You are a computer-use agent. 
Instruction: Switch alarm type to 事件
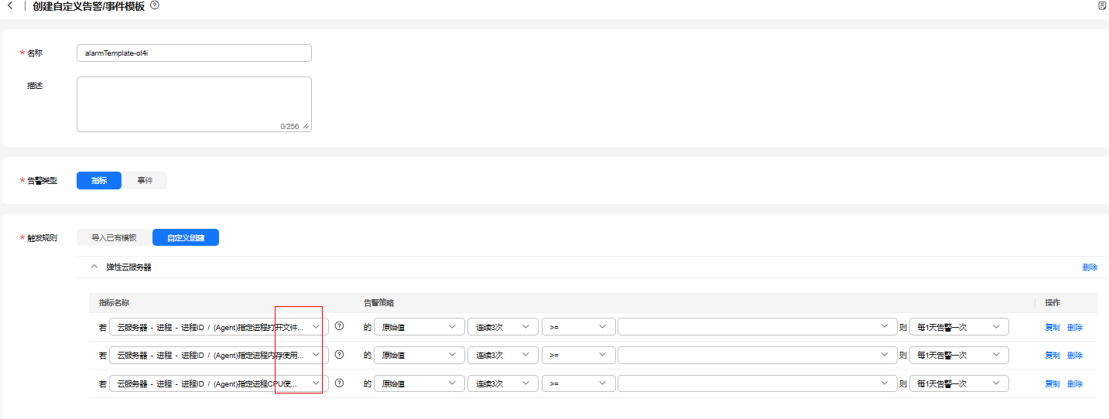[x=145, y=180]
